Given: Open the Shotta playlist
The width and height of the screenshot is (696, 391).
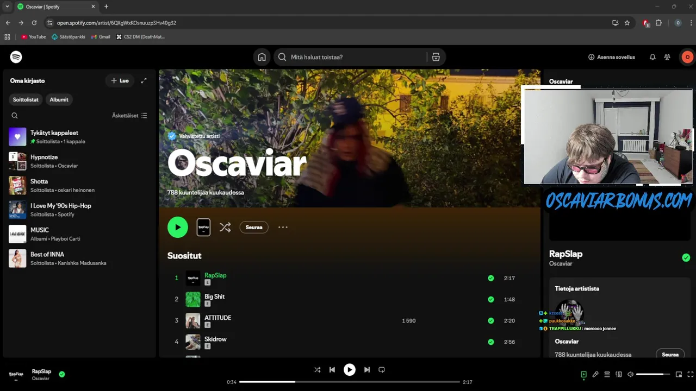Looking at the screenshot, I should [79, 185].
